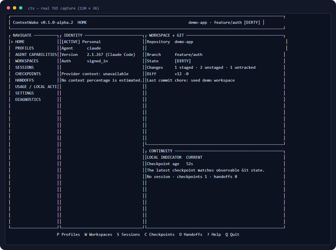336x250 pixels.
Task: Select SESSIONS in the navigation panel
Action: tap(25, 67)
